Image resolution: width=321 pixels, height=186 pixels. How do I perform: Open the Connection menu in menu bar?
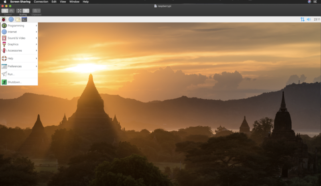(x=41, y=2)
